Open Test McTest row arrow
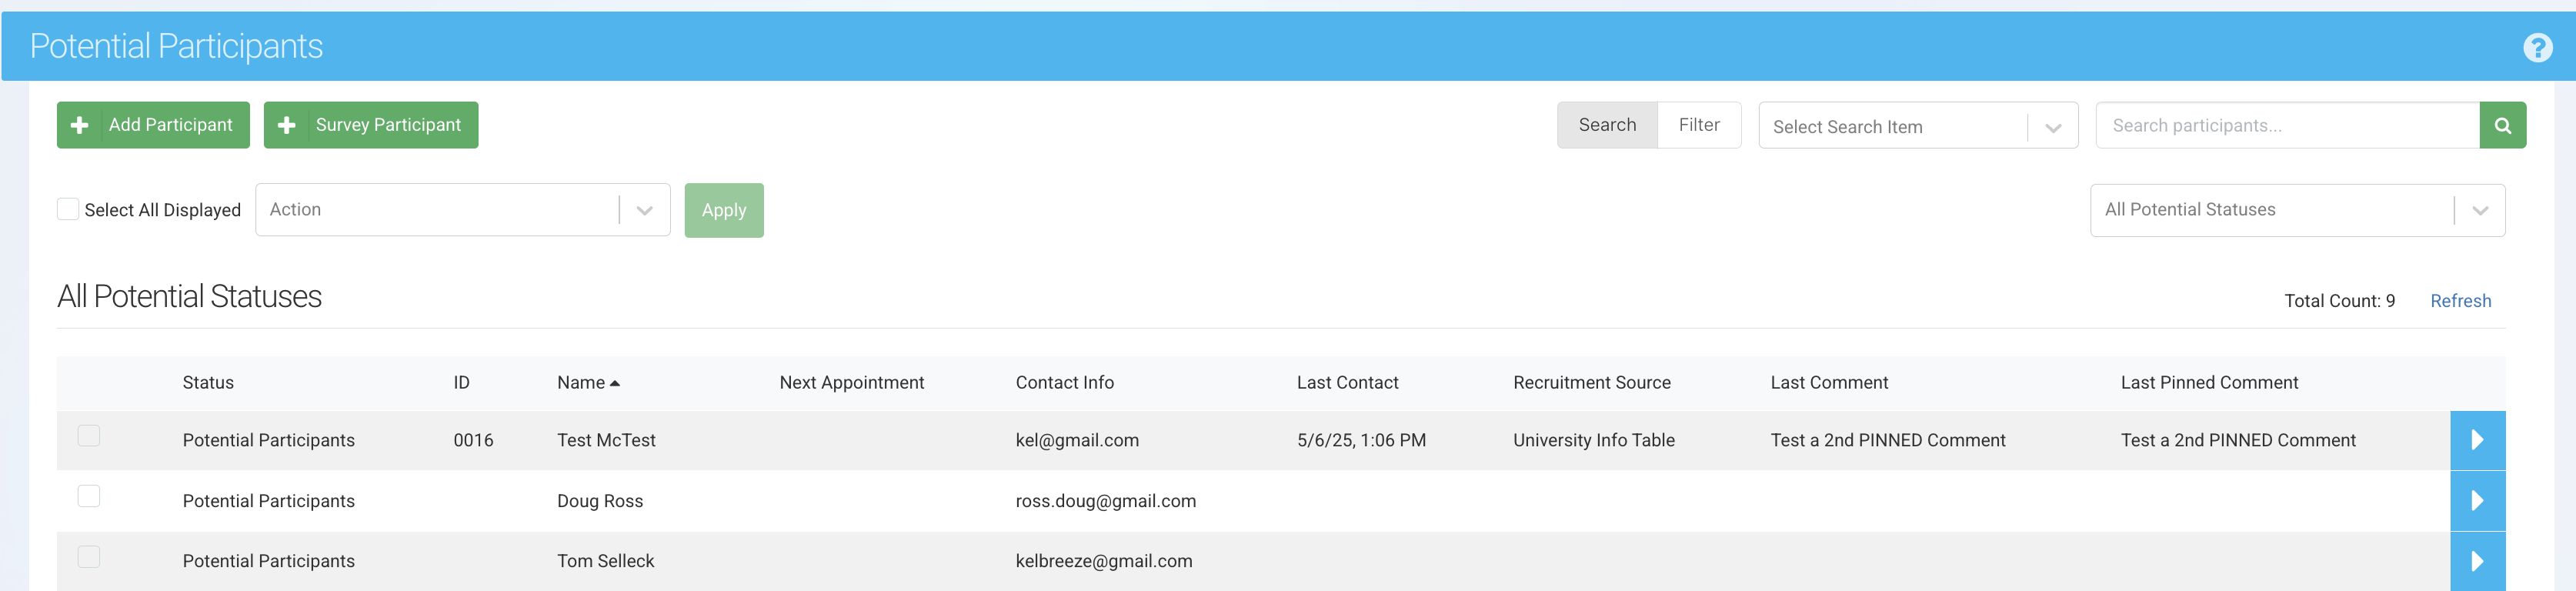This screenshot has width=2576, height=591. point(2477,440)
